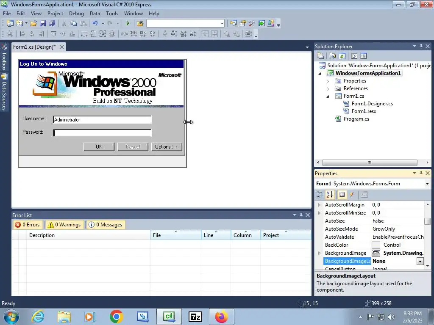Toggle Categorized view in Properties panel
This screenshot has width=434, height=325.
coord(320,195)
